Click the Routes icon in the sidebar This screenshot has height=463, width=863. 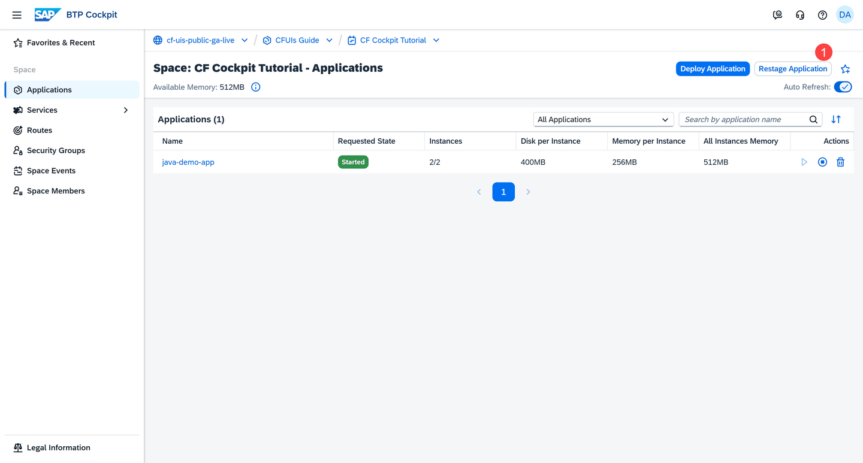18,130
